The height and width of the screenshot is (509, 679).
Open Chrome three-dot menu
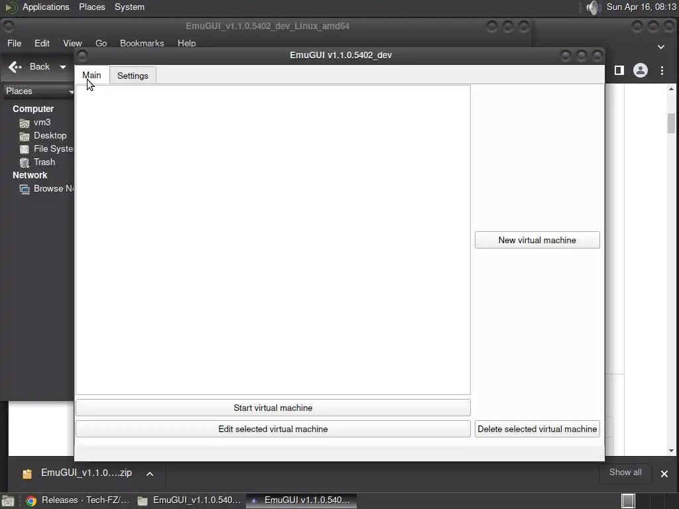coord(662,70)
